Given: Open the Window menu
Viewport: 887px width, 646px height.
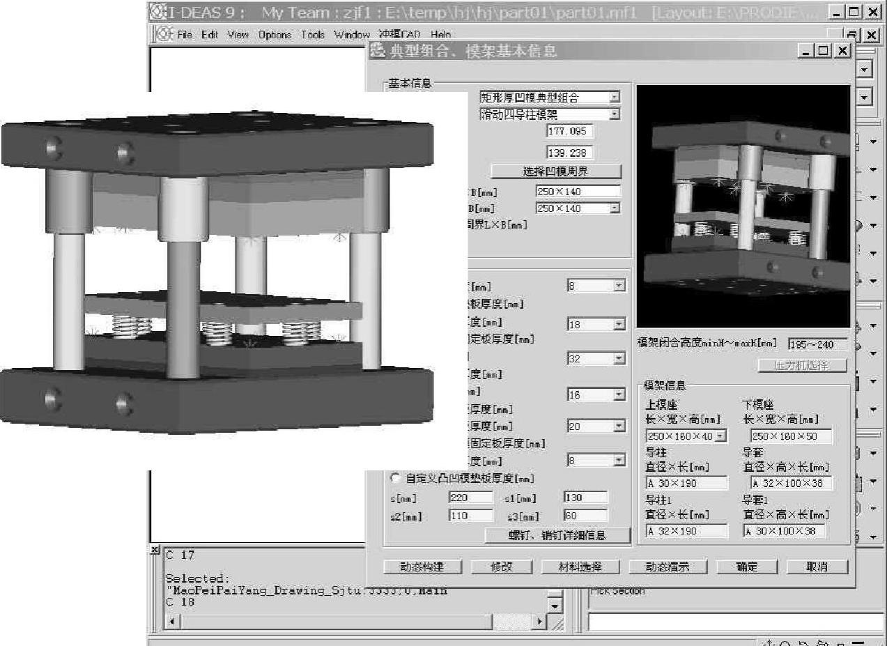Looking at the screenshot, I should tap(352, 34).
